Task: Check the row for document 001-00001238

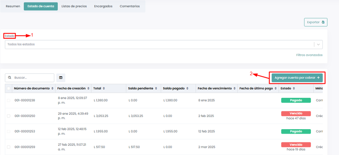Action: (9, 100)
